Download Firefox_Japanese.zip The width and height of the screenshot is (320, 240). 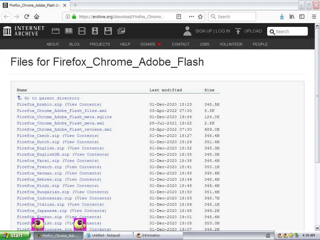[x=42, y=211]
